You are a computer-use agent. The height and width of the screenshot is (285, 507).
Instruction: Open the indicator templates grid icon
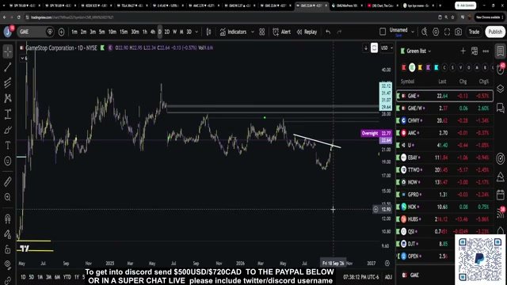(262, 32)
